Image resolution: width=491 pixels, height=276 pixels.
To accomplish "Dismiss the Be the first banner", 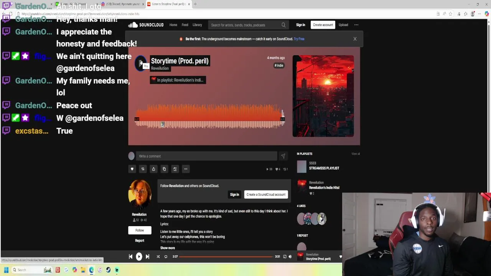I will click(x=355, y=39).
